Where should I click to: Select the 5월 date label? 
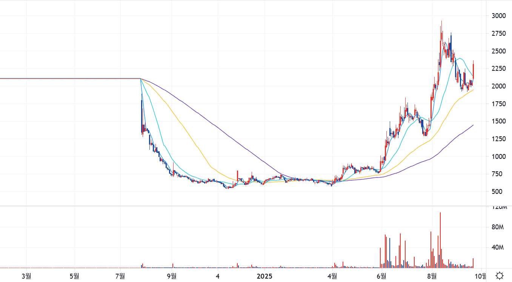pos(75,276)
